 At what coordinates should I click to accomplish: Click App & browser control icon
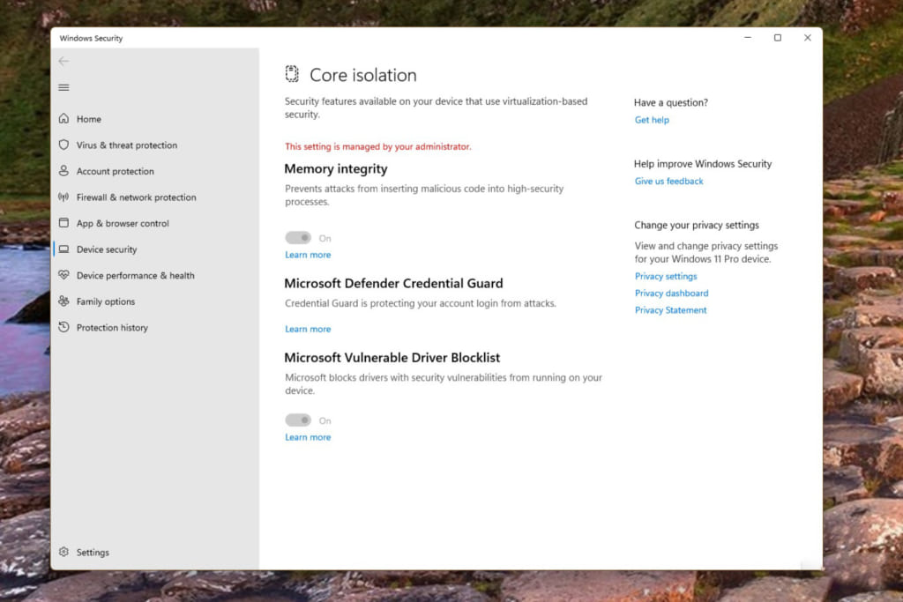point(63,224)
